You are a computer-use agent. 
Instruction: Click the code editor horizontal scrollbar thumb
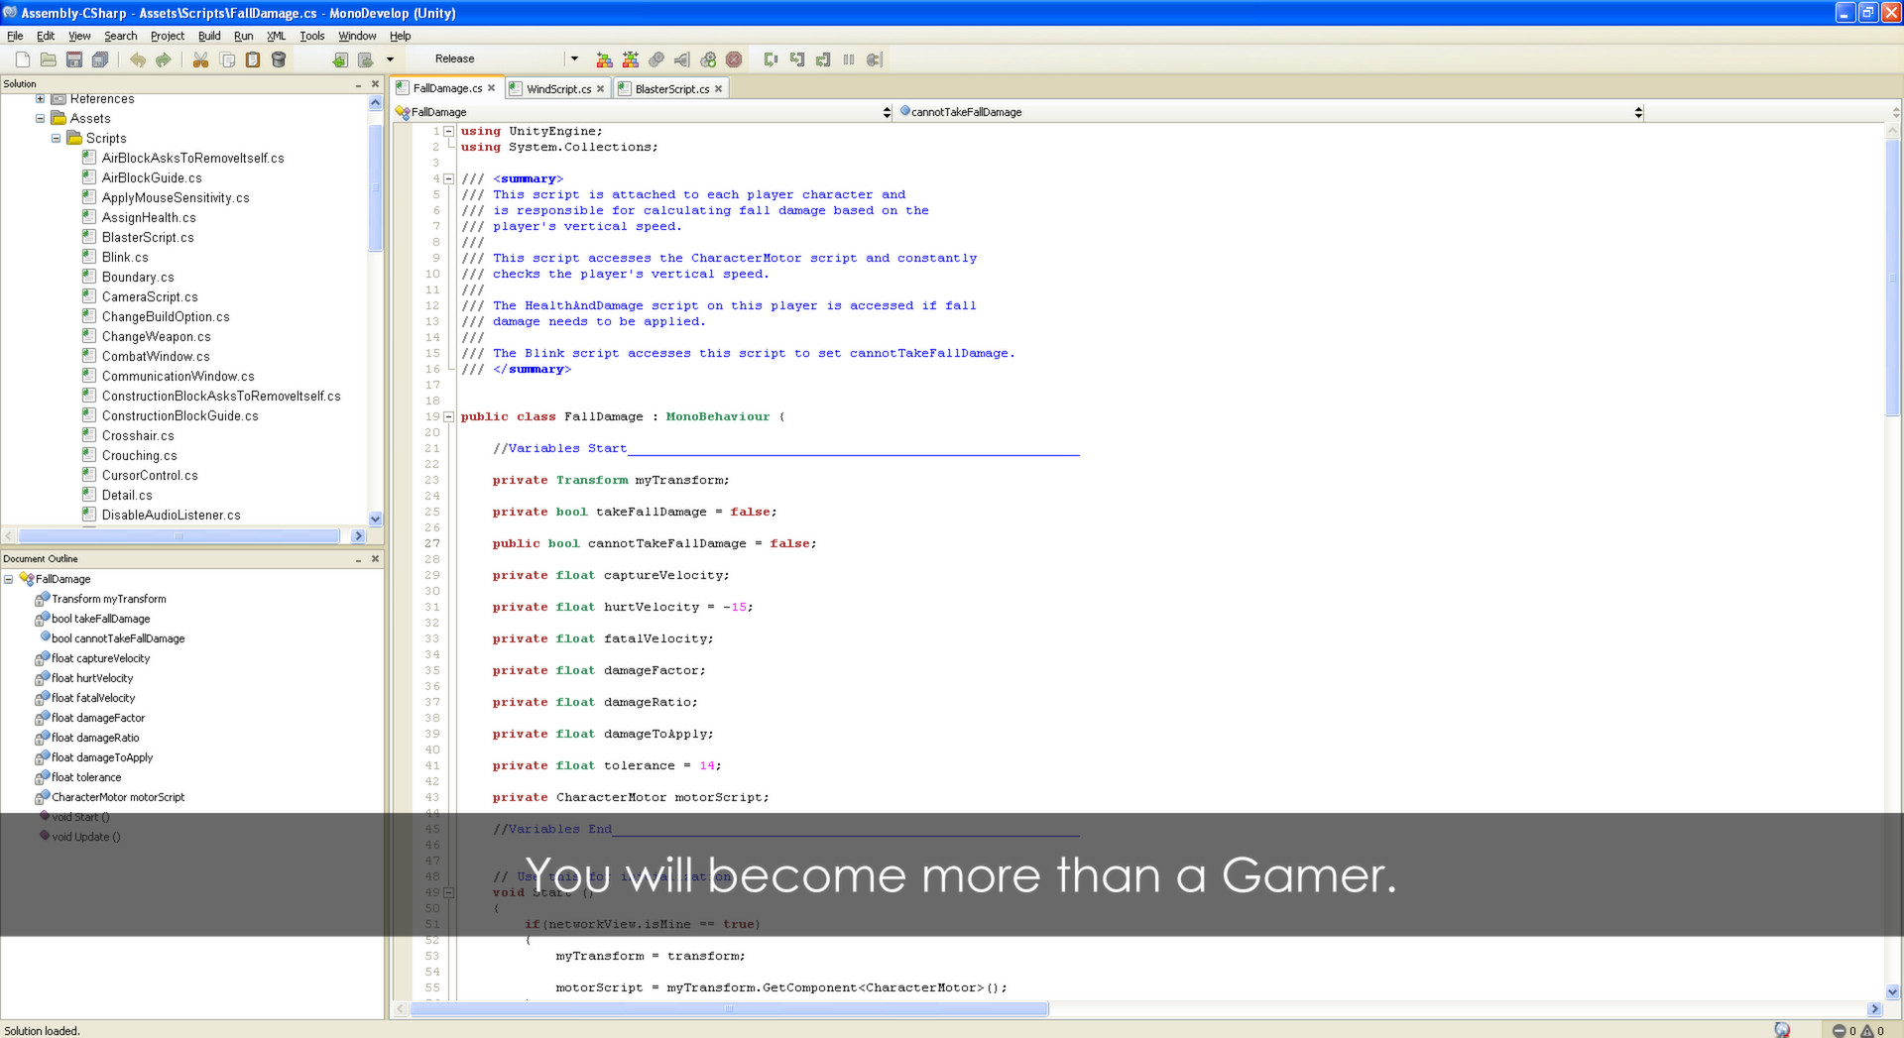point(729,1009)
